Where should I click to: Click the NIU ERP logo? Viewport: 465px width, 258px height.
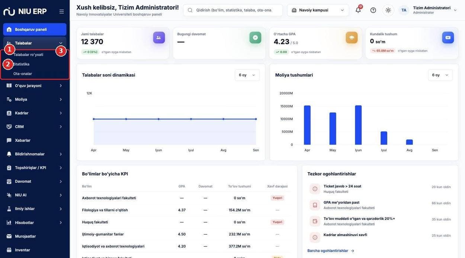[25, 12]
